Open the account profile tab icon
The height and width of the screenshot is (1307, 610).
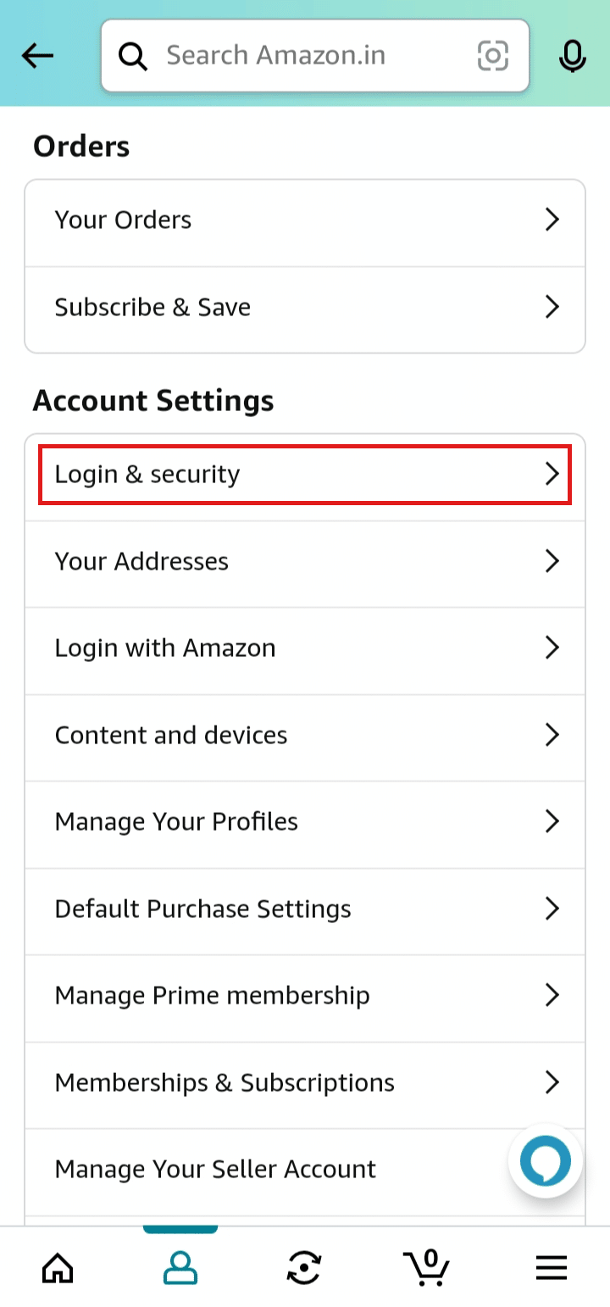pyautogui.click(x=180, y=1268)
